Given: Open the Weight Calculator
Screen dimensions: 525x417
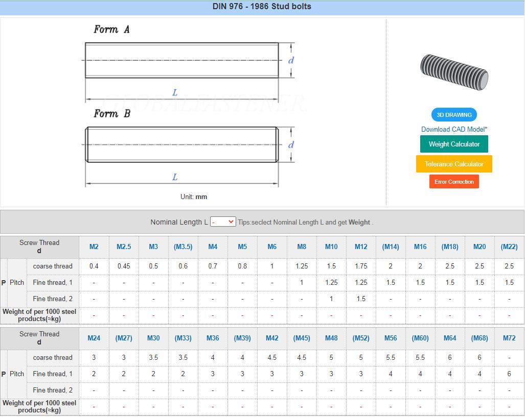Looking at the screenshot, I should (453, 144).
